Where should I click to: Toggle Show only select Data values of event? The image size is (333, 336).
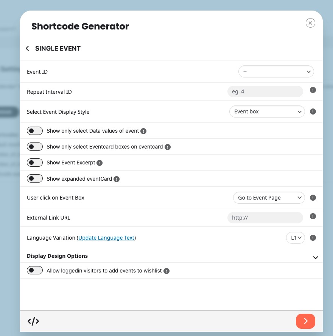click(35, 131)
